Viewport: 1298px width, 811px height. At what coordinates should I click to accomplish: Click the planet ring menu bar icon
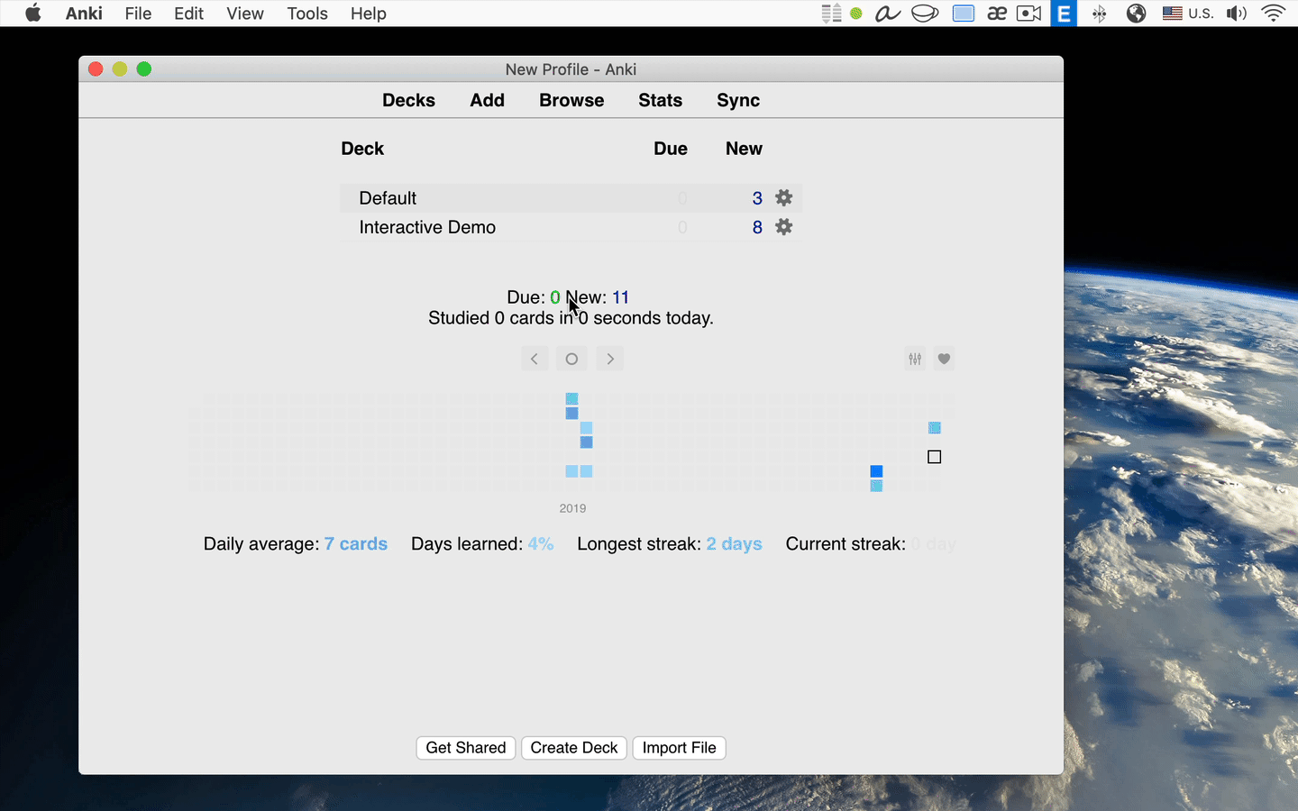pos(925,14)
